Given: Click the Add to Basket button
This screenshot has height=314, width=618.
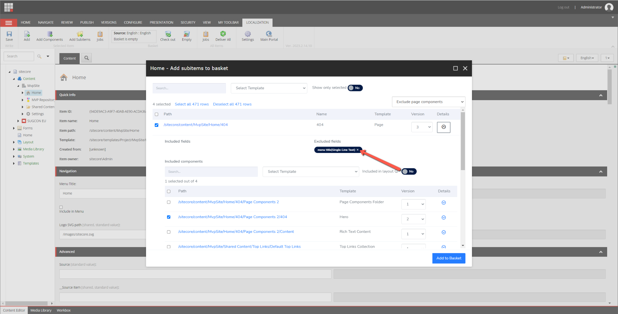Looking at the screenshot, I should point(449,258).
